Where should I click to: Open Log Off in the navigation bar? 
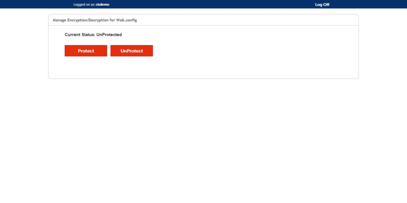pos(322,4)
